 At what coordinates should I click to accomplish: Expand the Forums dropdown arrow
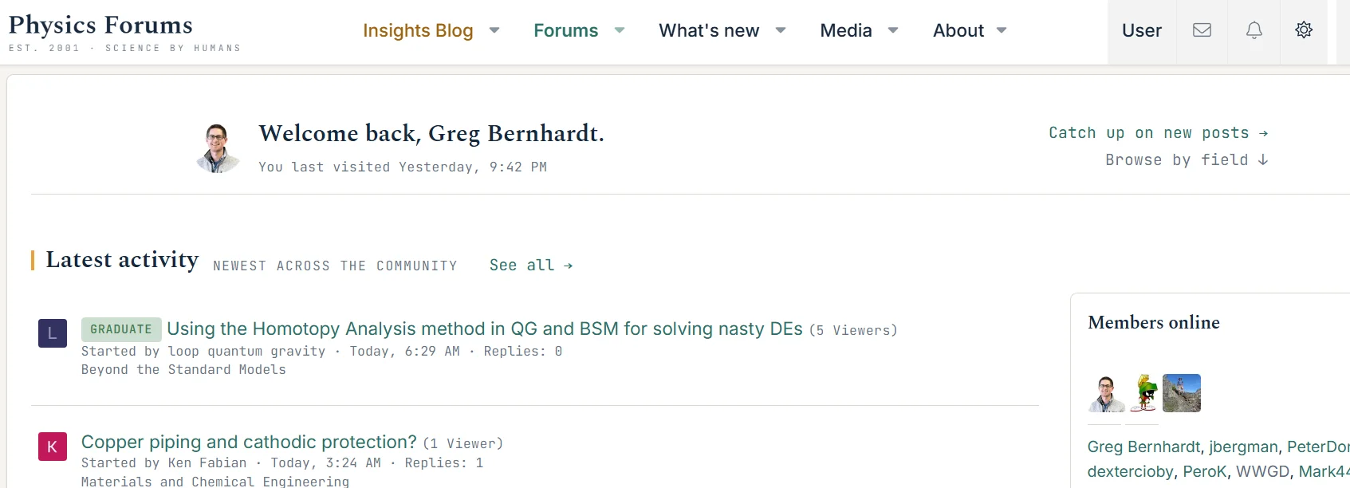[x=620, y=30]
